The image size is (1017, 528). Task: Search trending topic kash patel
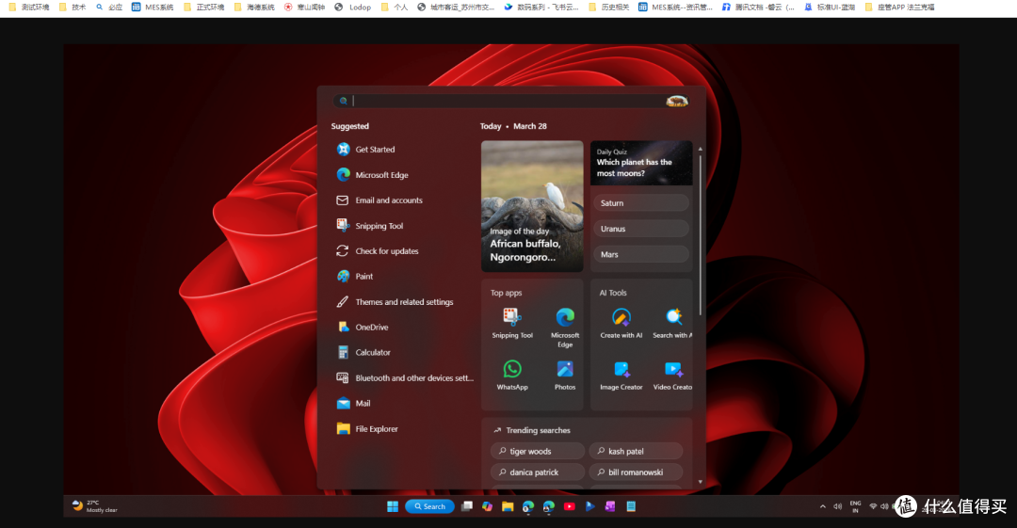[x=636, y=451]
